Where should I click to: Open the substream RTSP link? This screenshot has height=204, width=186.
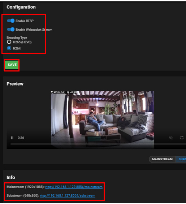tap(68, 196)
